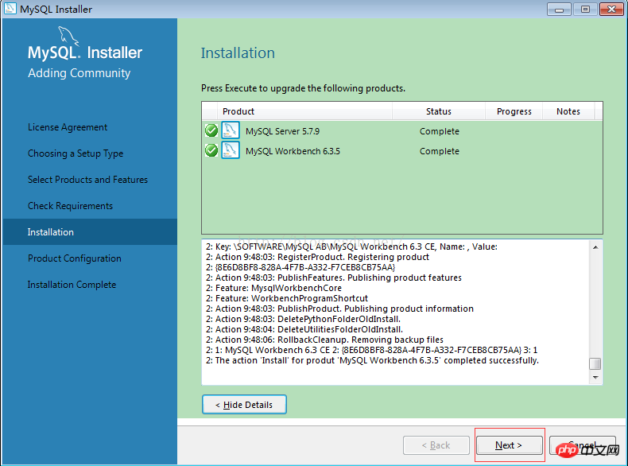Click the Notes column header
The width and height of the screenshot is (628, 466).
coord(568,111)
